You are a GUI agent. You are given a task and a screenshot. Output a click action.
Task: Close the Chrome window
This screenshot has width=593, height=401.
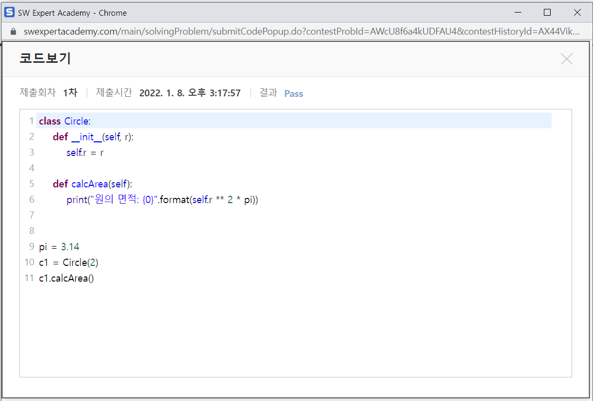[577, 13]
